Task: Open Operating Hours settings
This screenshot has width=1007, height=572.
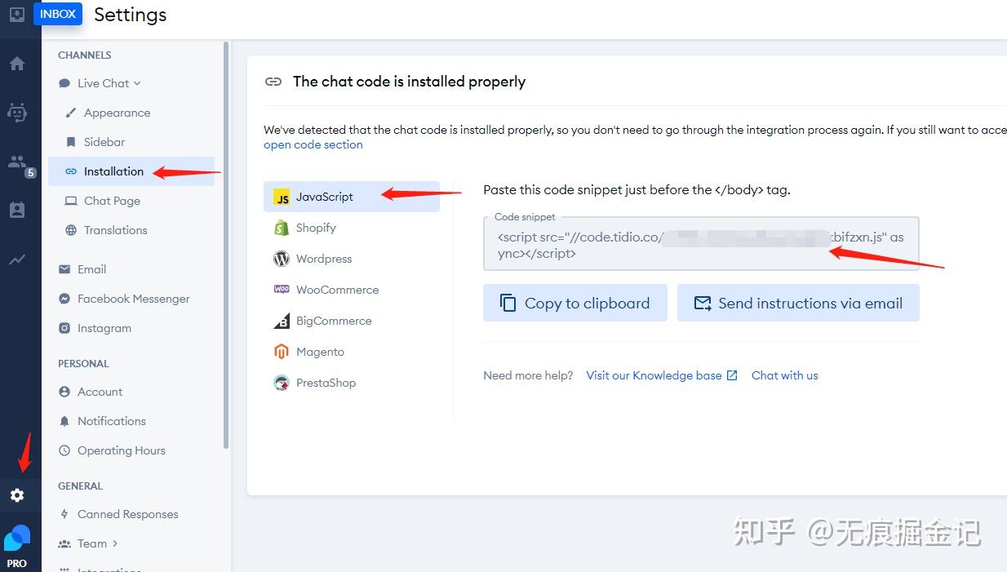Action: tap(121, 450)
